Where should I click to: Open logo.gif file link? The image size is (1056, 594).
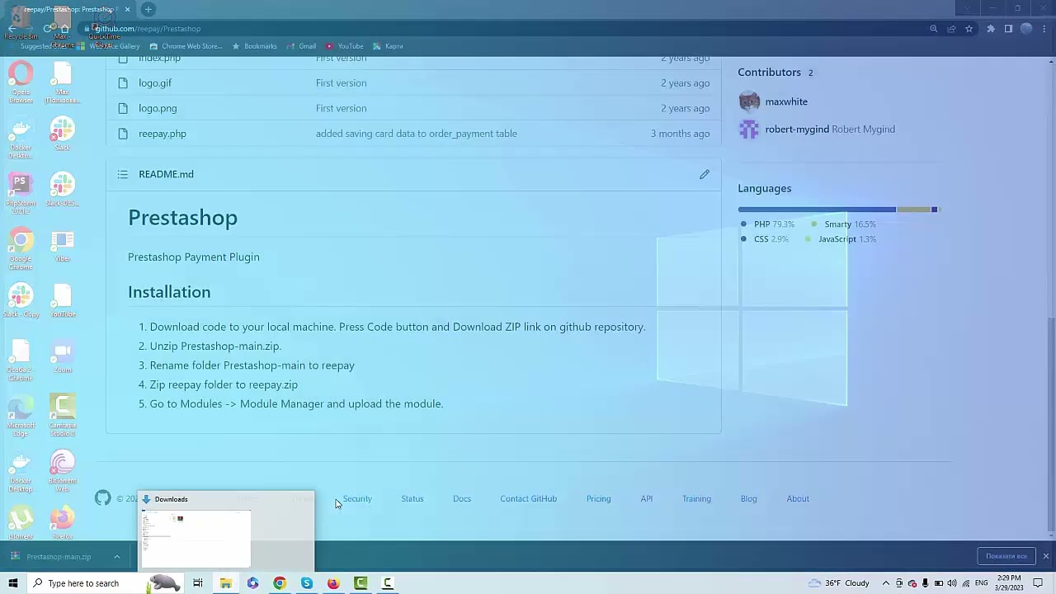tap(155, 82)
